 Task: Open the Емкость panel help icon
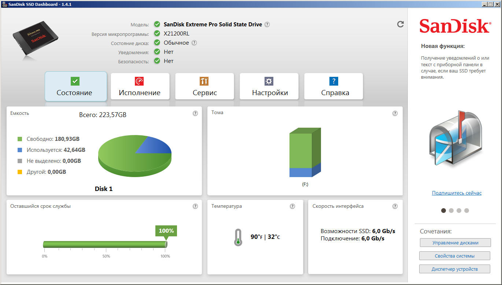pyautogui.click(x=196, y=113)
